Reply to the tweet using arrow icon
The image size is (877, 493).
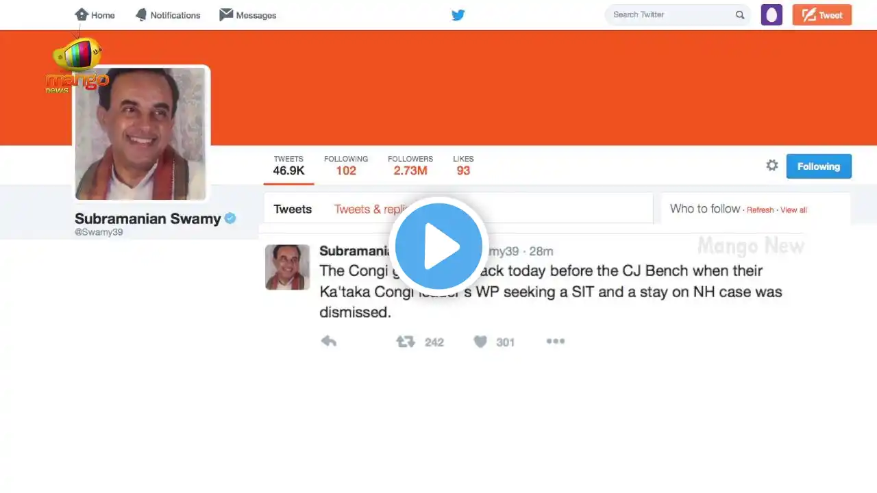[329, 341]
